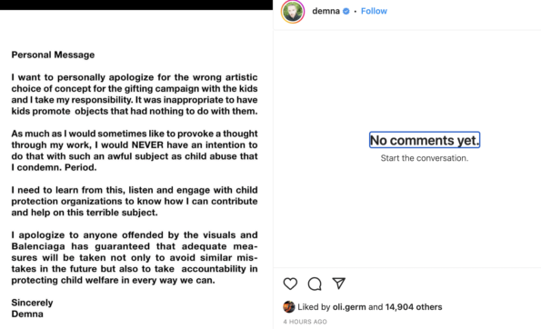Viewport: 541px width, 329px height.
Task: Visit the oli.germ profile link
Action: [x=349, y=307]
